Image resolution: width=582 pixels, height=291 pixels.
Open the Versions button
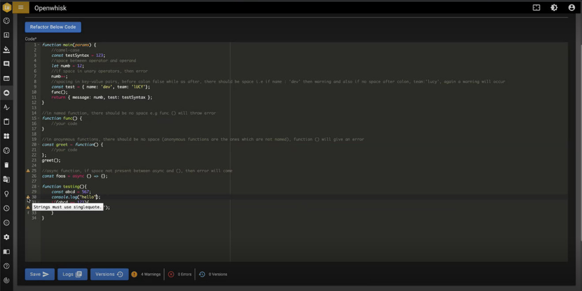pyautogui.click(x=110, y=274)
